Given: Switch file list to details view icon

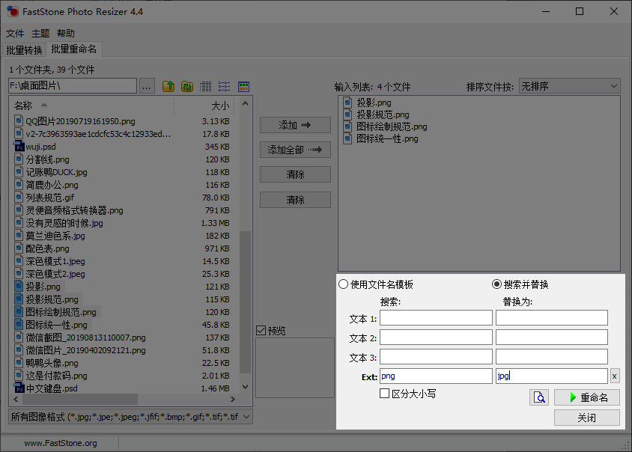Looking at the screenshot, I should [x=206, y=86].
